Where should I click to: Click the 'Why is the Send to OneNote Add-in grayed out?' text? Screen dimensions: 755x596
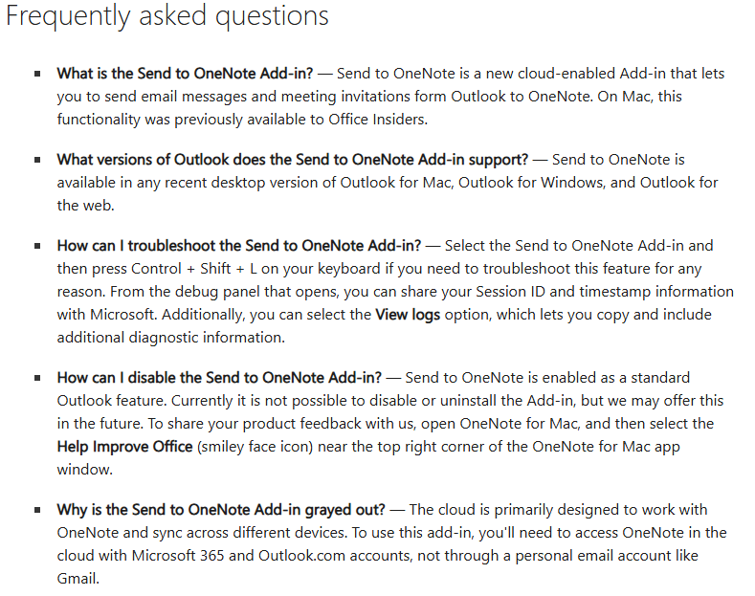pos(221,509)
